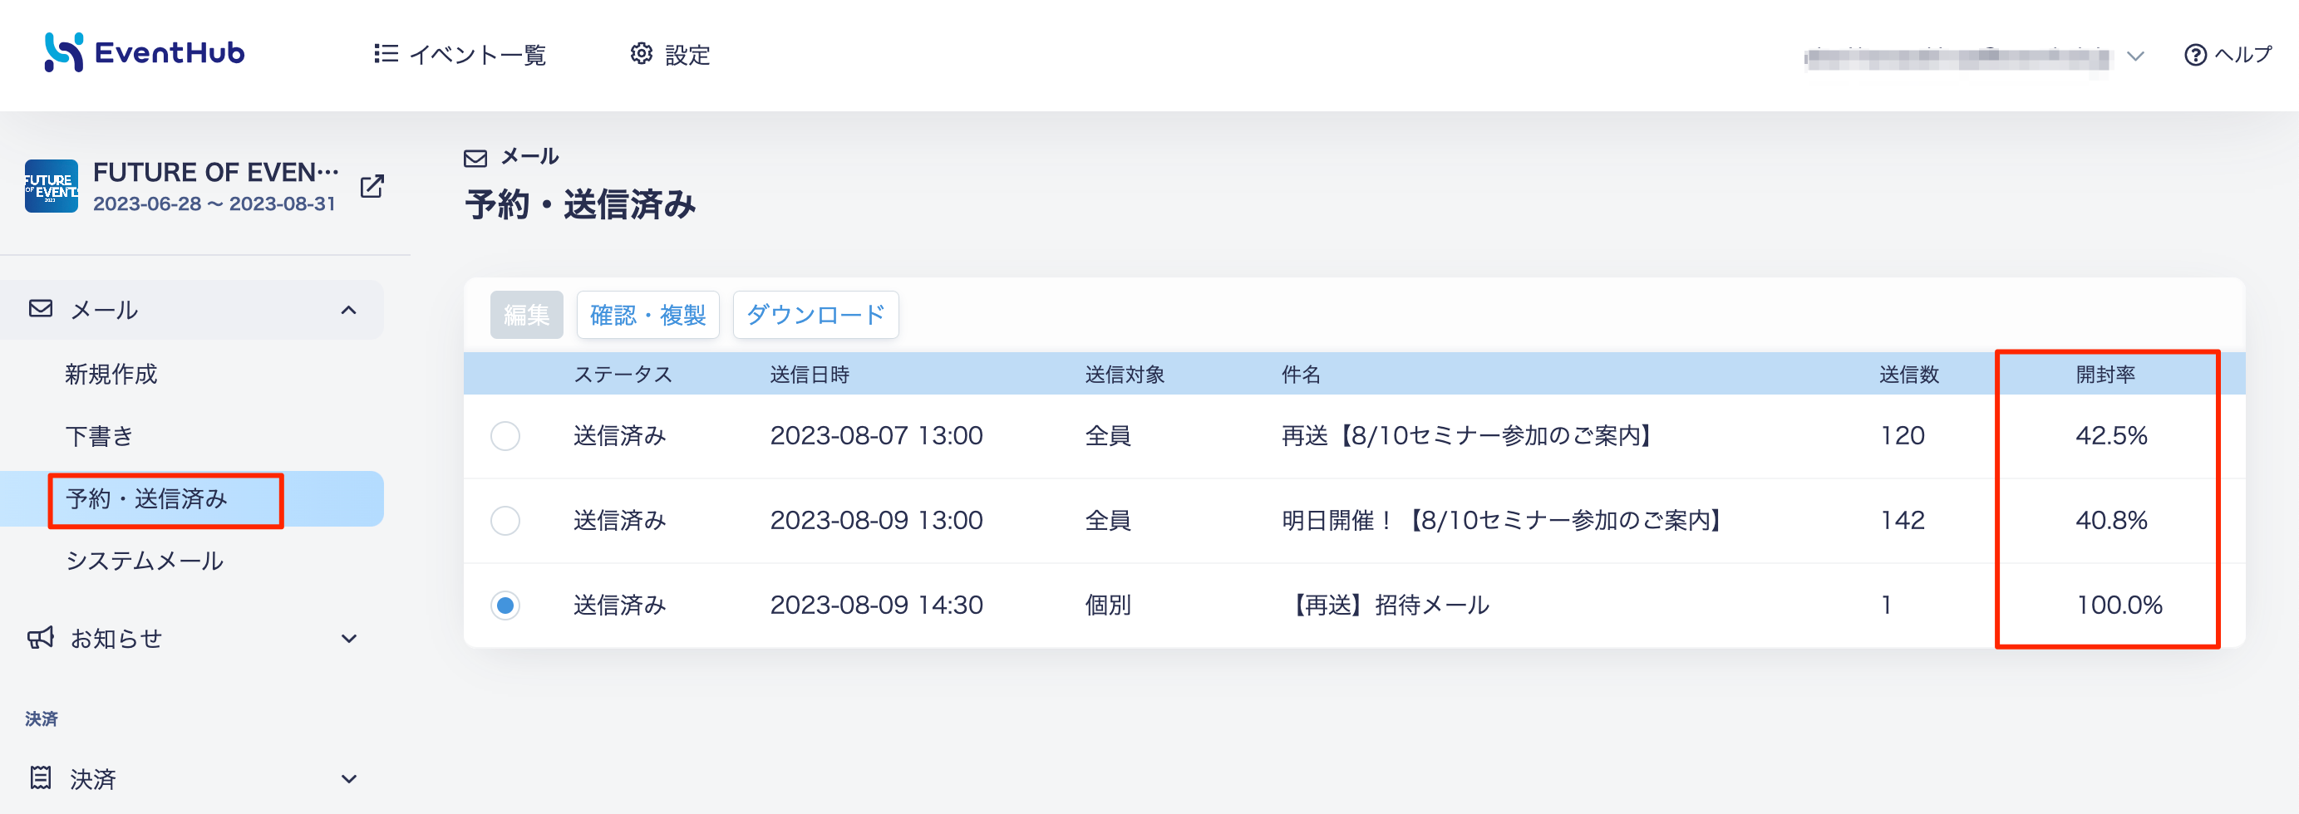
Task: Open the external link icon beside event title
Action: click(372, 186)
